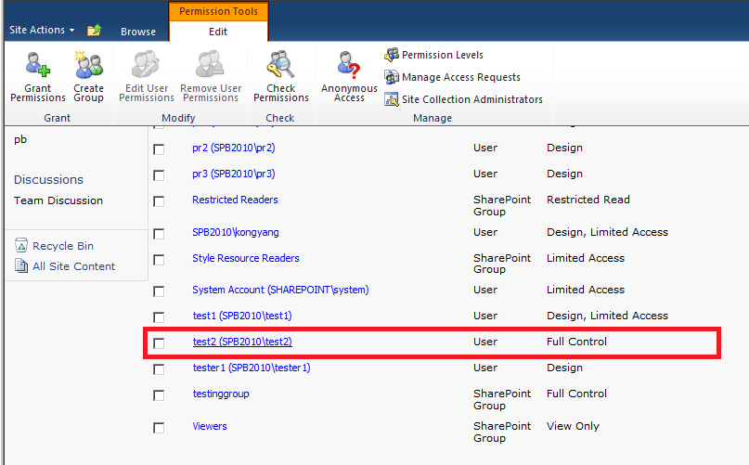Image resolution: width=749 pixels, height=465 pixels.
Task: Click the Restricted Read permission text
Action: point(588,200)
